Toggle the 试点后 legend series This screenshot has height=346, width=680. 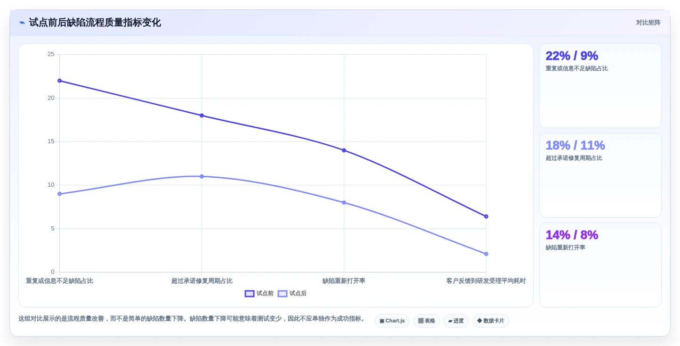click(292, 293)
